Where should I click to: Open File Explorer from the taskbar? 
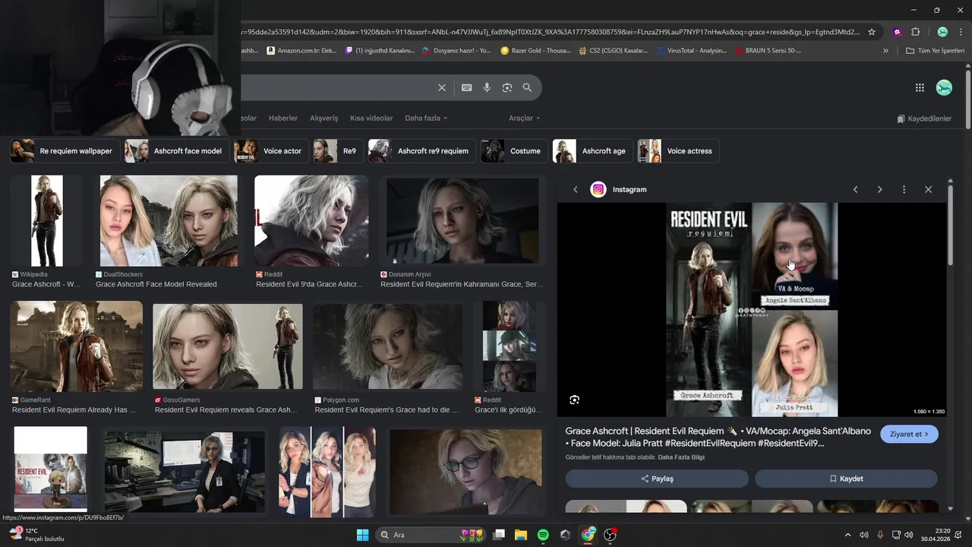[521, 535]
